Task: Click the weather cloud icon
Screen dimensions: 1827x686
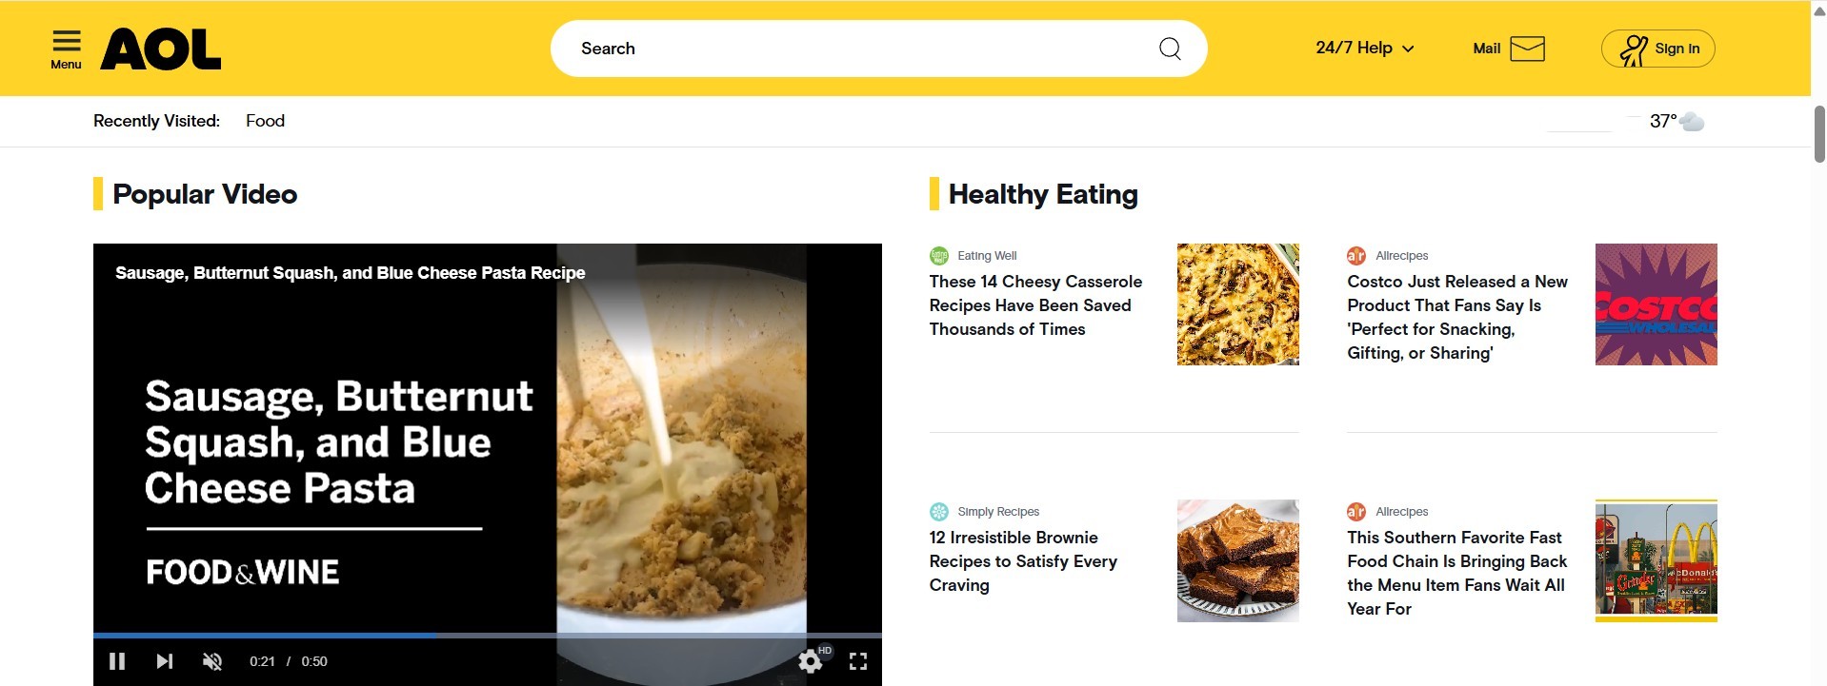Action: point(1692,122)
